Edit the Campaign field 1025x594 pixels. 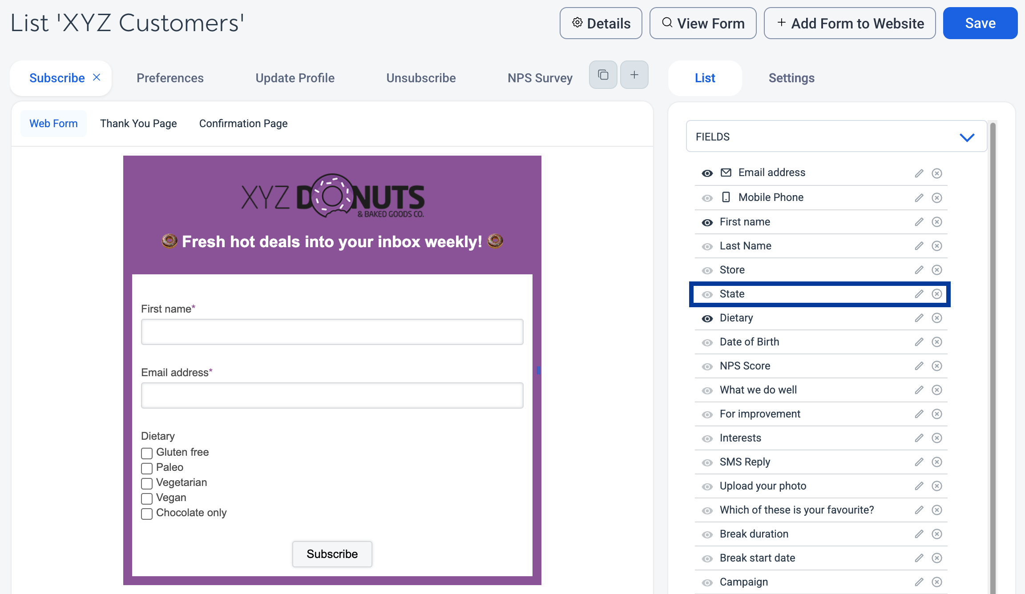[919, 582]
